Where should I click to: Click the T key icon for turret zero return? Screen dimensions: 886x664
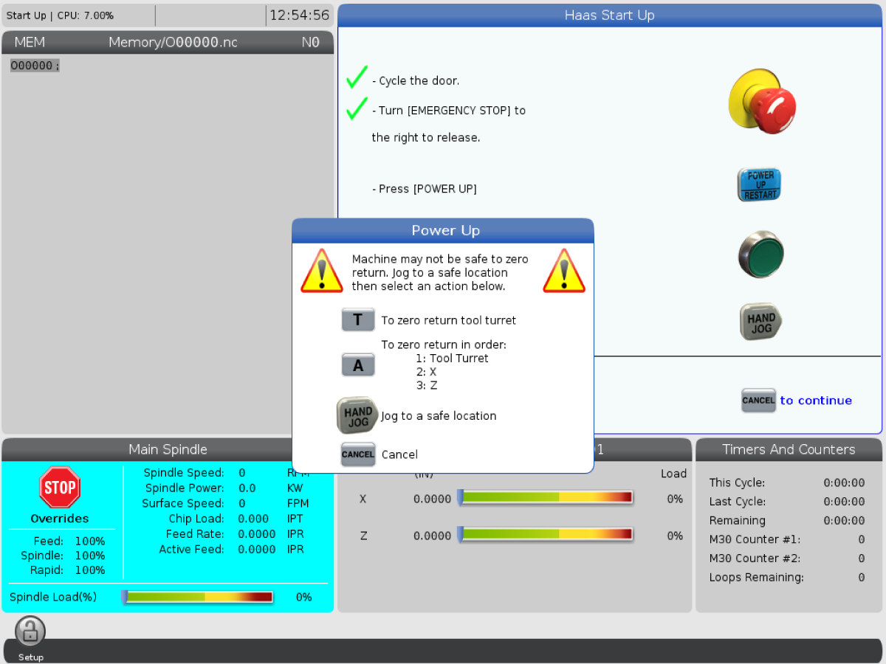coord(358,320)
